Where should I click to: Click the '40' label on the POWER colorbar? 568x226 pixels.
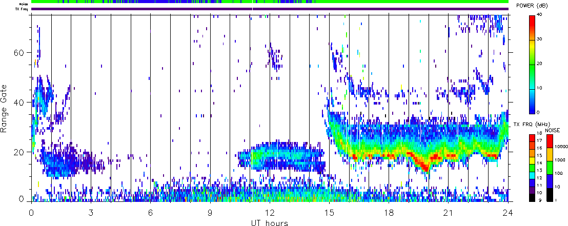(540, 14)
